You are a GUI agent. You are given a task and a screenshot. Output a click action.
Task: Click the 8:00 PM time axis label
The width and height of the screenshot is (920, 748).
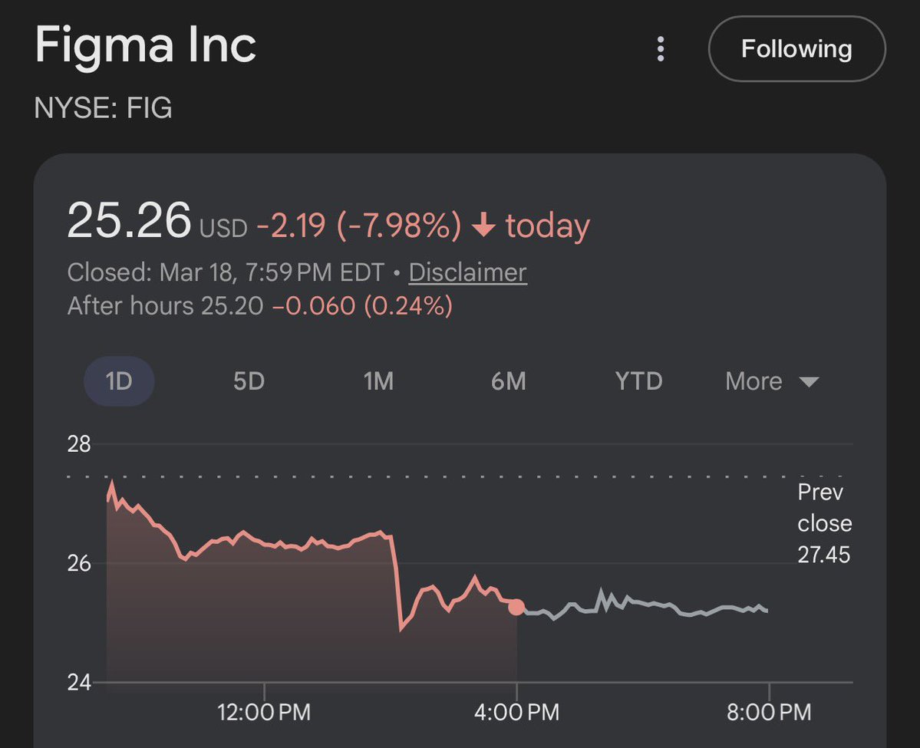[x=767, y=712]
